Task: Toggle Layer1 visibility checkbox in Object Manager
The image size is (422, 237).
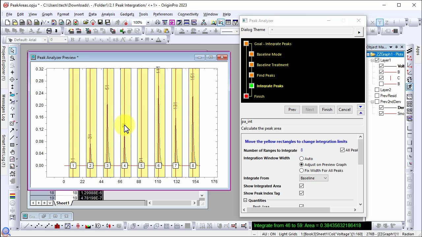Action: pos(377,60)
